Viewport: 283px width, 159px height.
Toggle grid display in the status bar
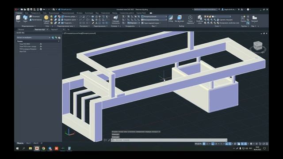pyautogui.click(x=204, y=144)
